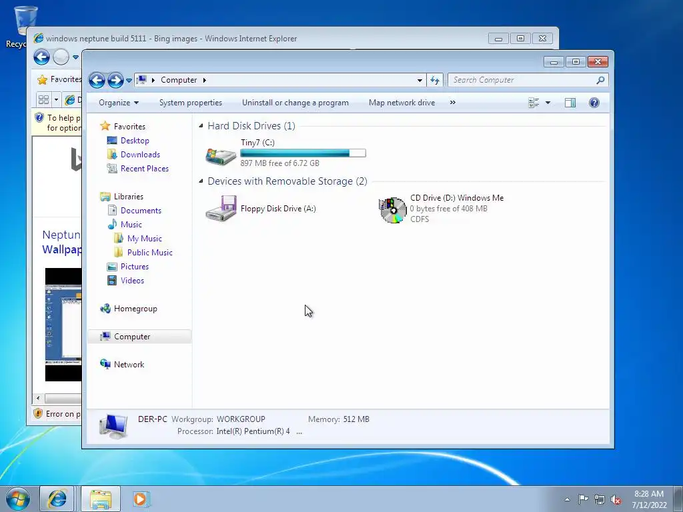This screenshot has width=683, height=512.
Task: Select CD Drive (D:) Windows Me icon
Action: [x=392, y=210]
